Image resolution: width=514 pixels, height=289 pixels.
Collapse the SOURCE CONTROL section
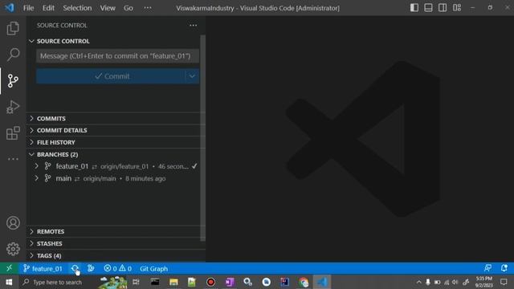pos(113,41)
